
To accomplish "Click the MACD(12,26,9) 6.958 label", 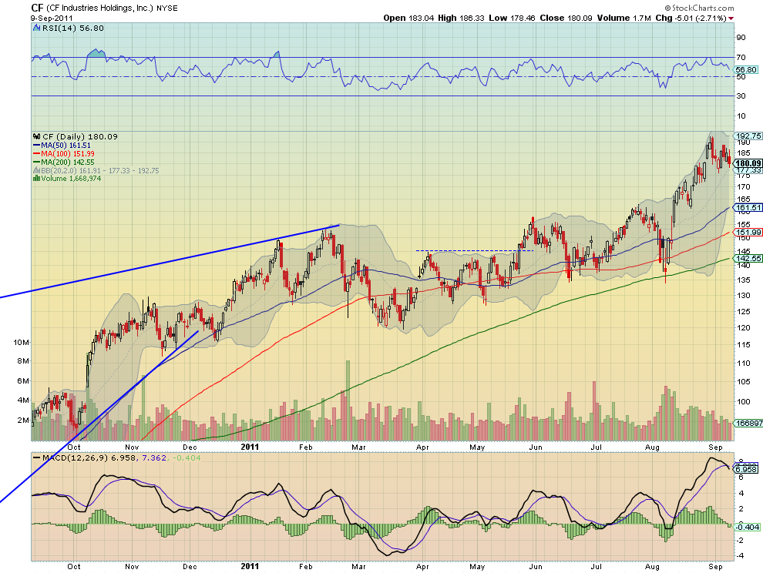I will click(x=90, y=458).
